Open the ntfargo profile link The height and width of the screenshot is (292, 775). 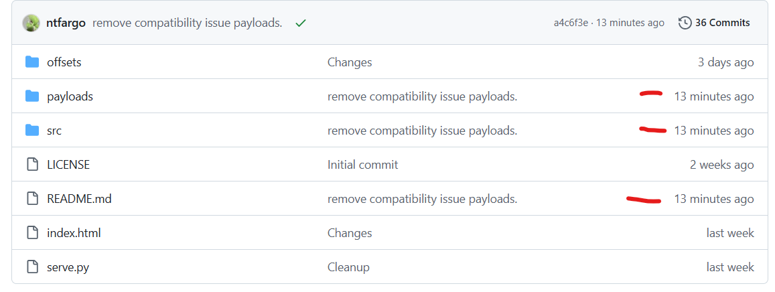[x=66, y=23]
